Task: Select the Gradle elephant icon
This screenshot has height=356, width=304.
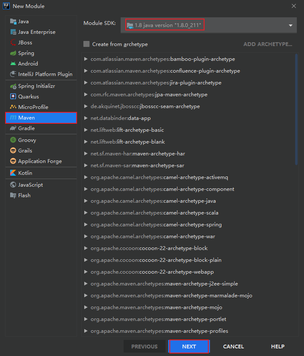Action: click(13, 128)
